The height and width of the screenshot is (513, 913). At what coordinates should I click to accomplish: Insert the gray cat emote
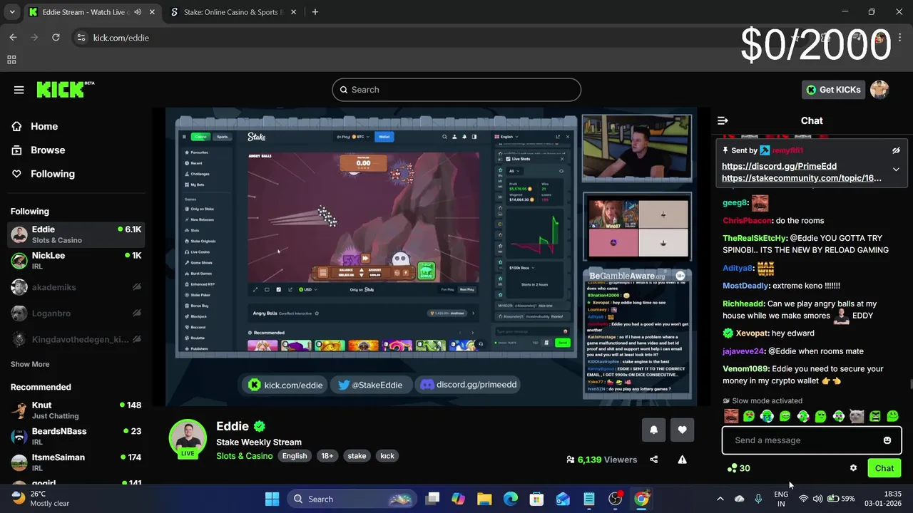tap(857, 416)
